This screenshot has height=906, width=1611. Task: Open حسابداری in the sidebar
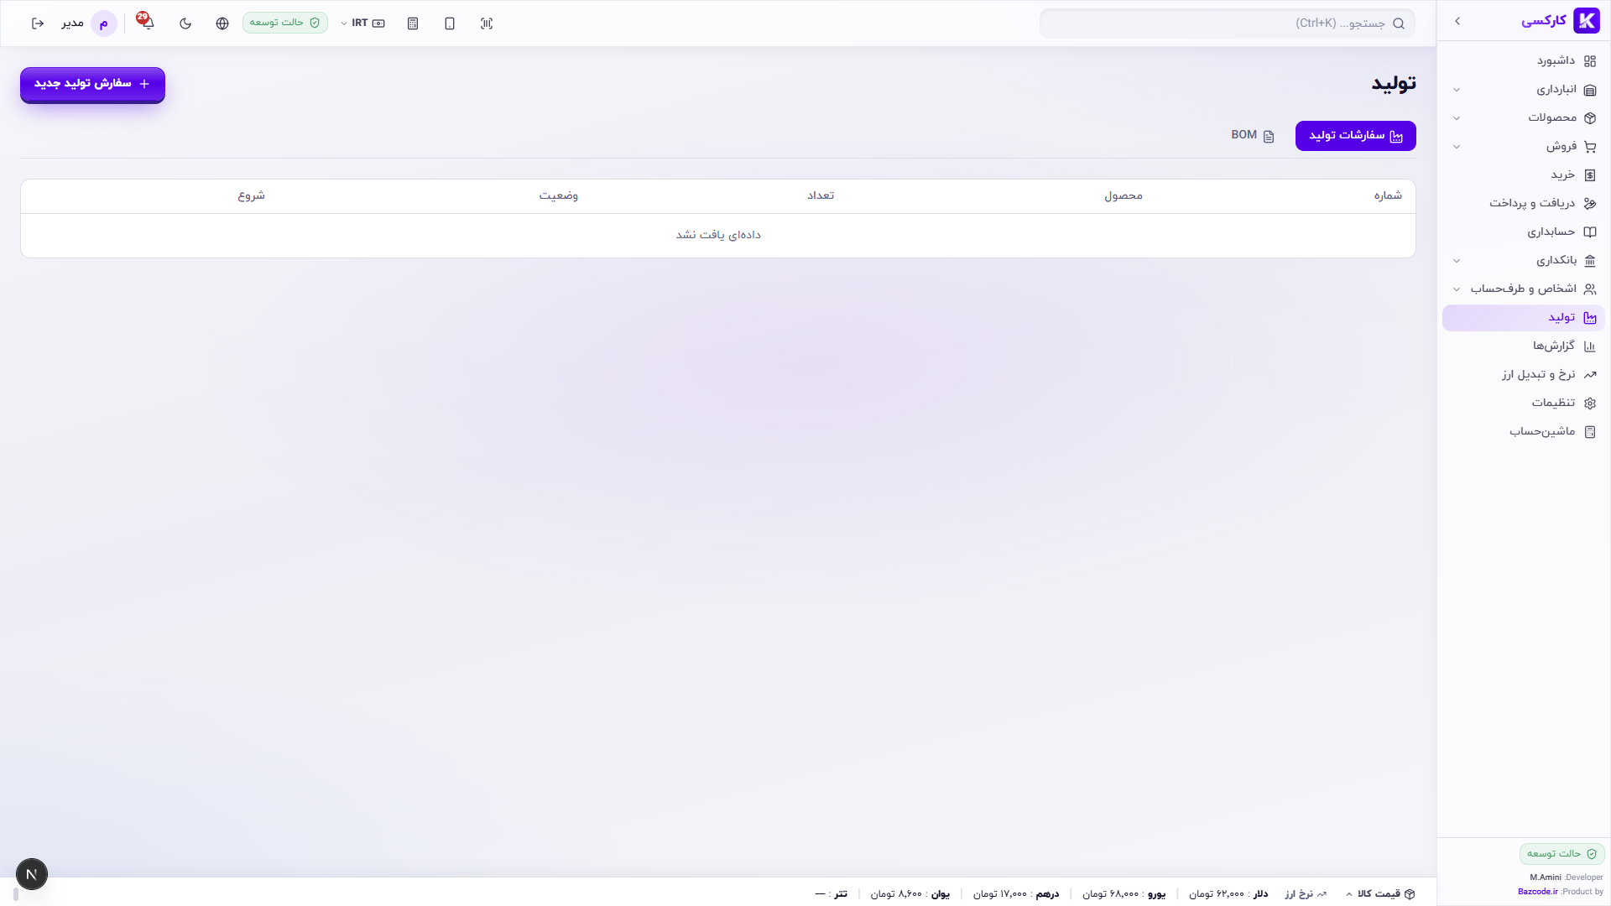click(x=1524, y=232)
